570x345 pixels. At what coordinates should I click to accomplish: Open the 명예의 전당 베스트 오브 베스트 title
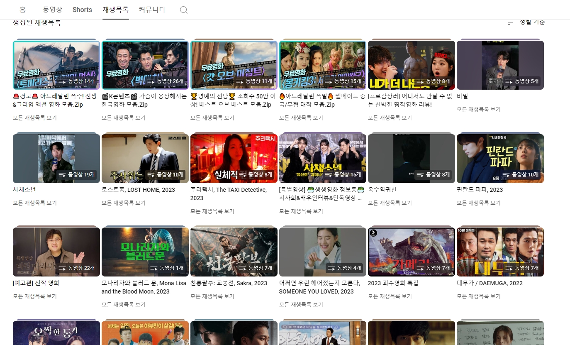pos(233,100)
